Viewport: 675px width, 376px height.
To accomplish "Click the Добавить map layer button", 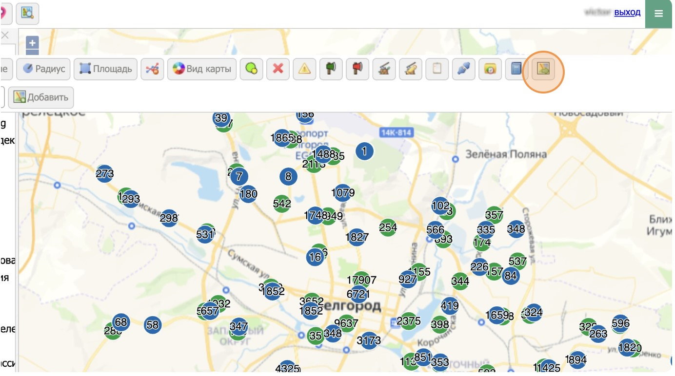I will click(x=41, y=97).
